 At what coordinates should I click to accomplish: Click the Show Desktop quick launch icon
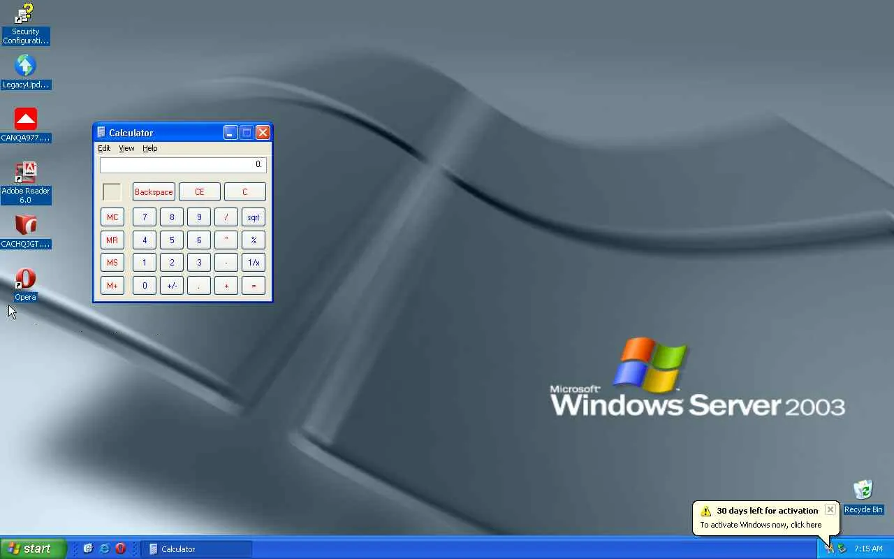[x=88, y=549]
